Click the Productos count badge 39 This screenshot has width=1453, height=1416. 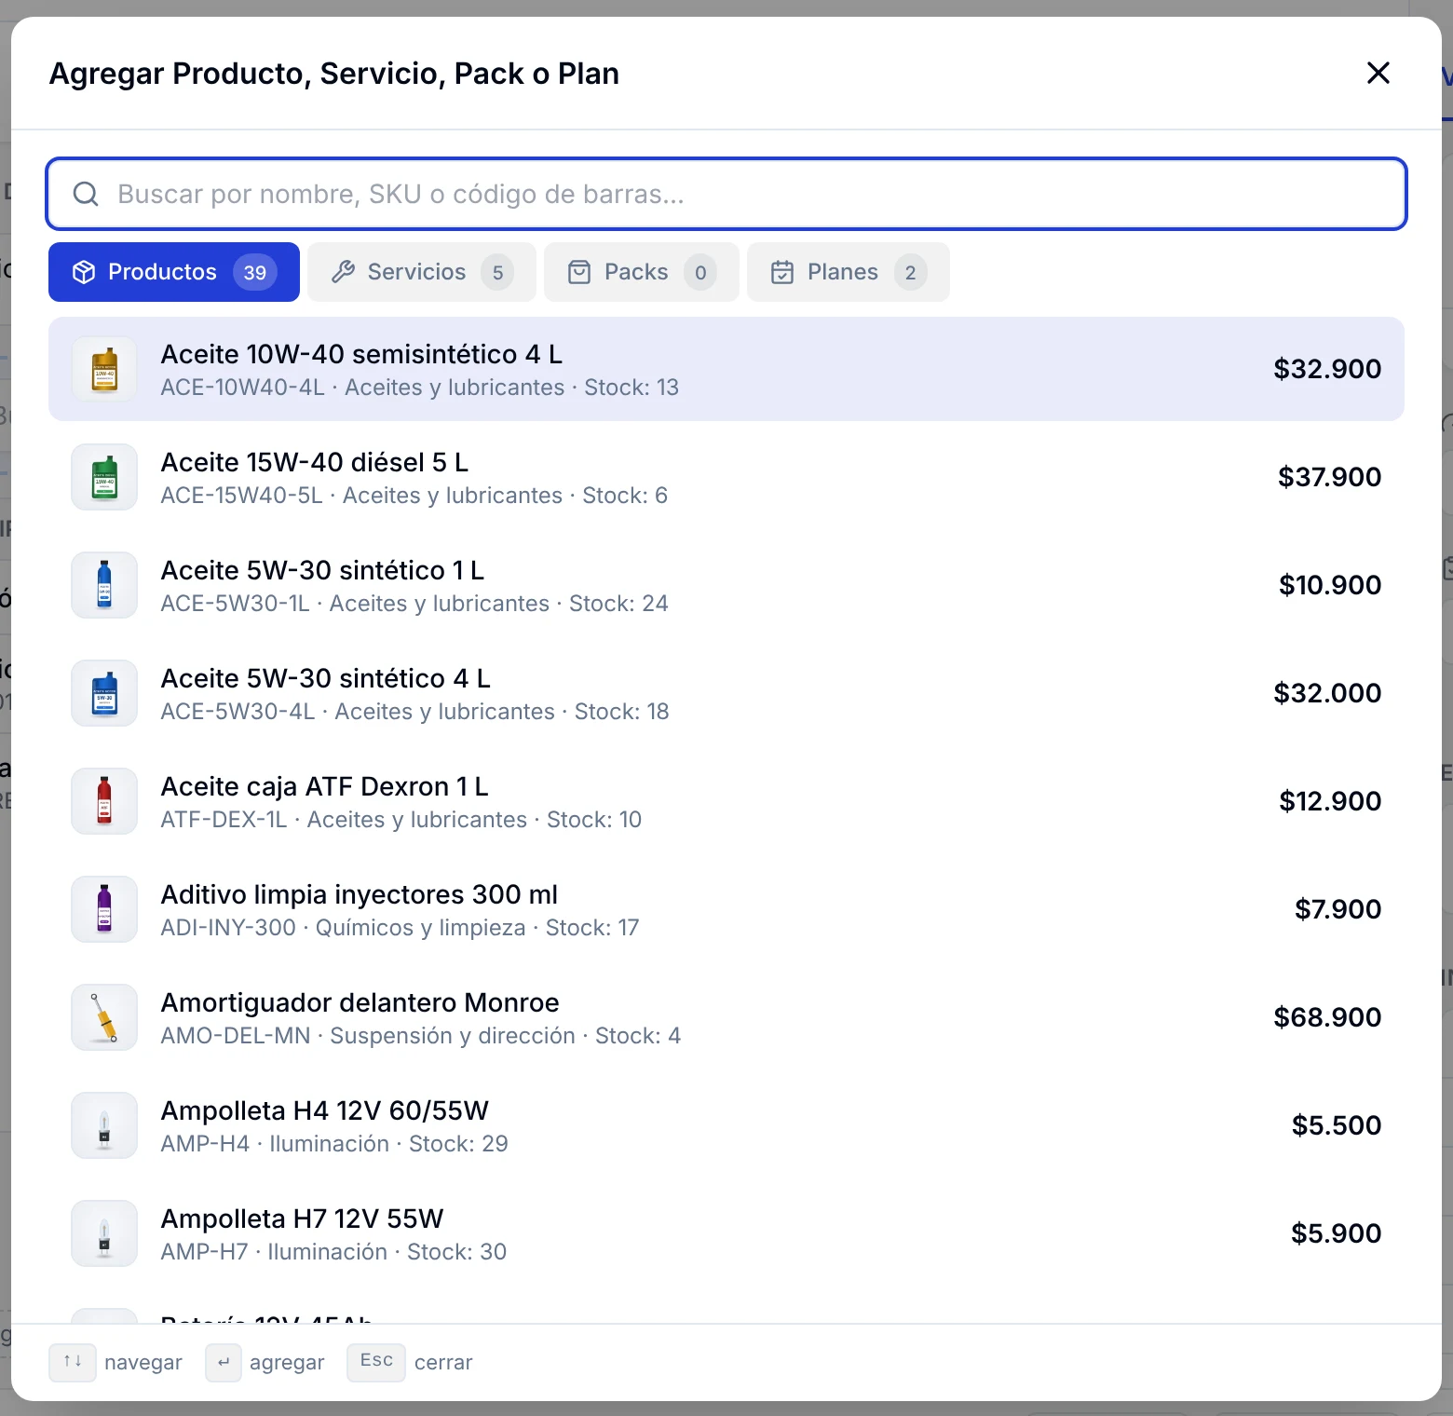point(255,272)
